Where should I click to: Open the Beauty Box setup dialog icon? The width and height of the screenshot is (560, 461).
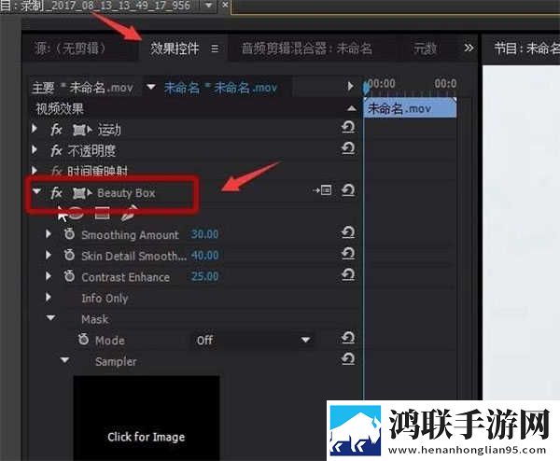tap(322, 190)
